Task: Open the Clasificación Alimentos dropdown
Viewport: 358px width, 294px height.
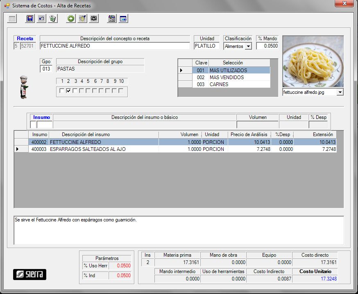Action: click(248, 46)
